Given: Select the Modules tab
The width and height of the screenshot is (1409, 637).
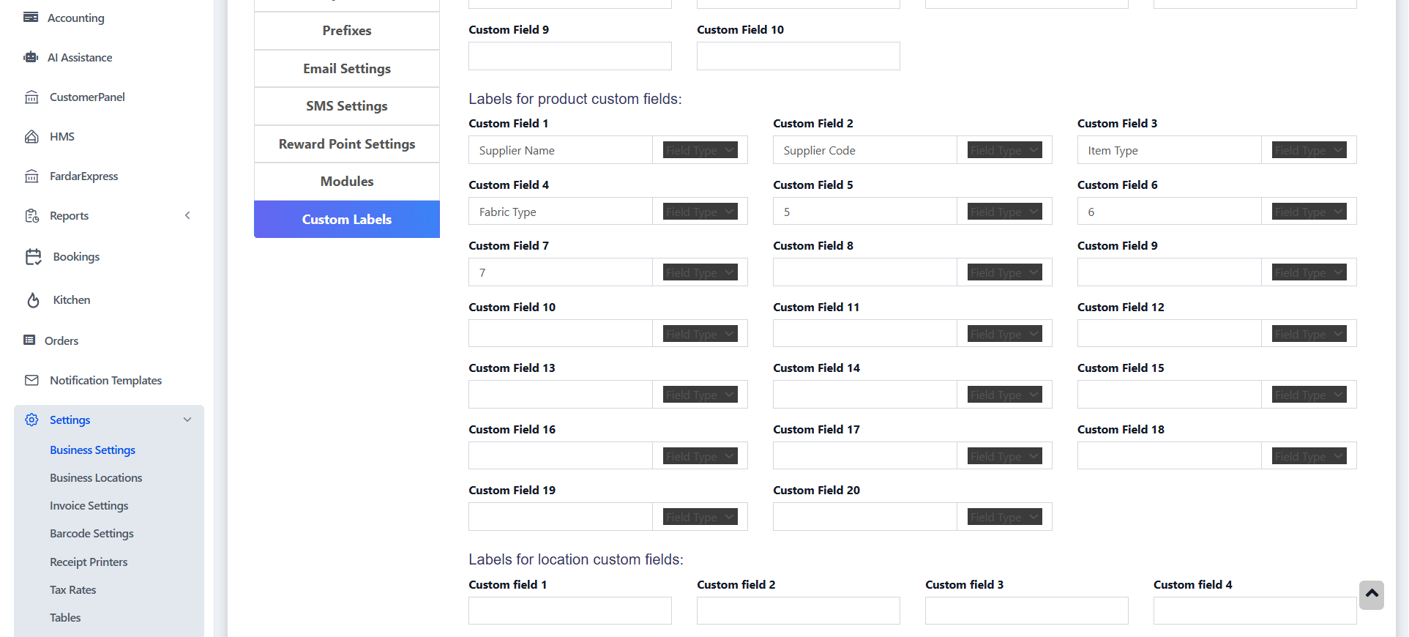Looking at the screenshot, I should click(x=347, y=182).
